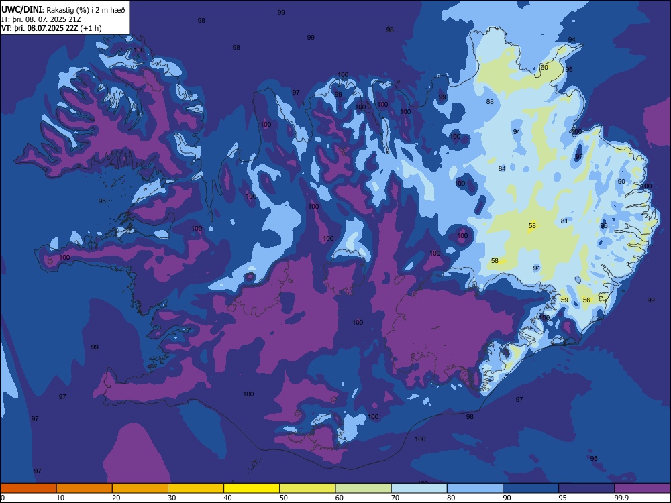Click the colorbar tick label '99.9'

point(621,498)
